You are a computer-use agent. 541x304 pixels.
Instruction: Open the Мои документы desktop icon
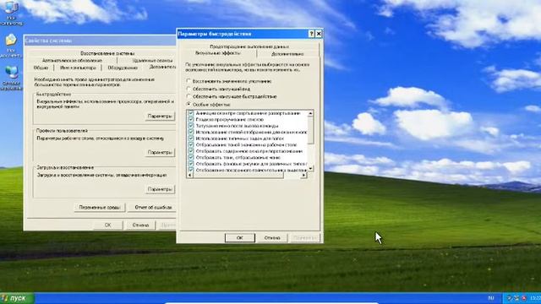click(x=11, y=46)
